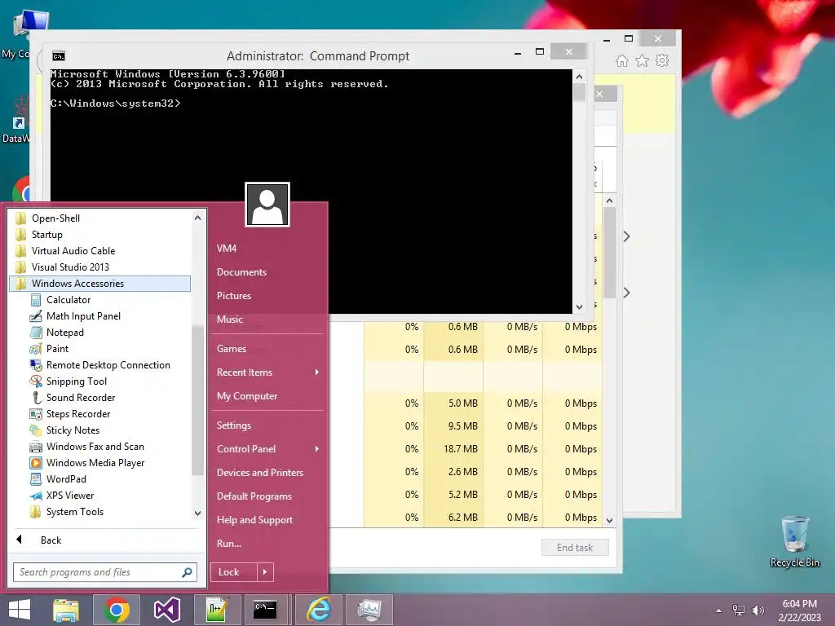Screen dimensions: 835x626
Task: Open XPS Viewer
Action: coord(70,496)
